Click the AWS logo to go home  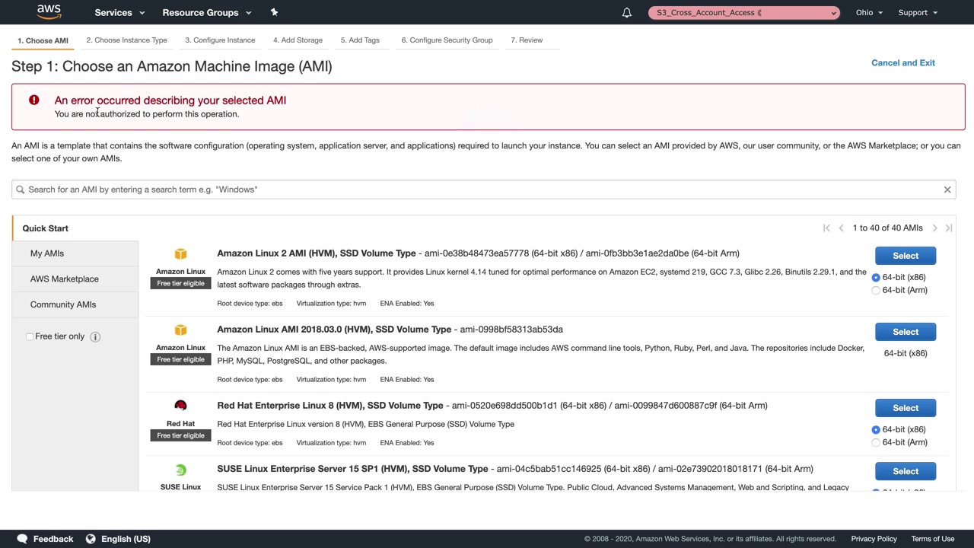(x=49, y=12)
